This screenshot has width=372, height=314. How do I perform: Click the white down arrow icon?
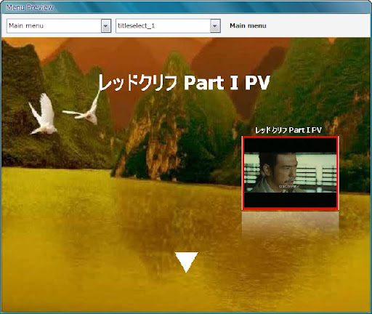click(186, 262)
